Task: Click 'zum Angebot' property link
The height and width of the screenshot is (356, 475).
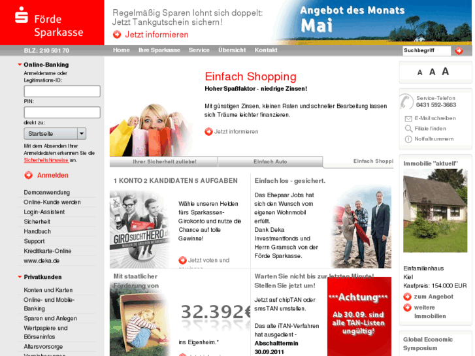Action: point(433,297)
